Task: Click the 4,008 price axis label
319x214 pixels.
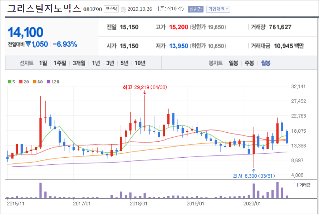Action: [297, 175]
